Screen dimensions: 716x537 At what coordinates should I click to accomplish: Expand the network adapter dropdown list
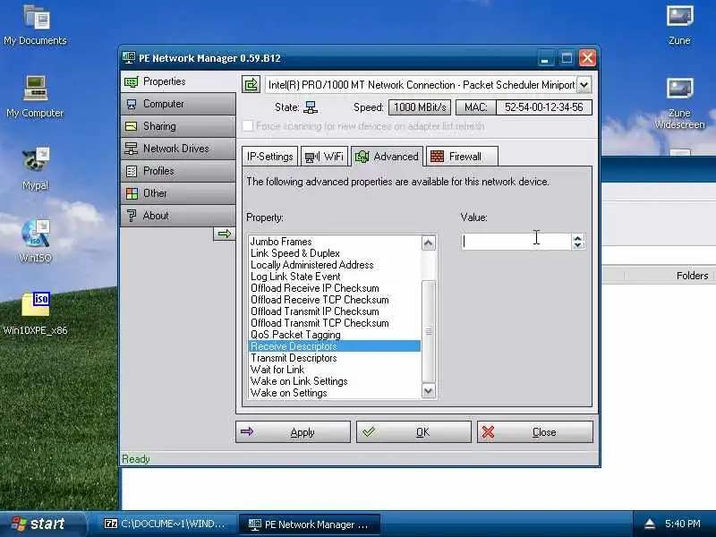(584, 85)
